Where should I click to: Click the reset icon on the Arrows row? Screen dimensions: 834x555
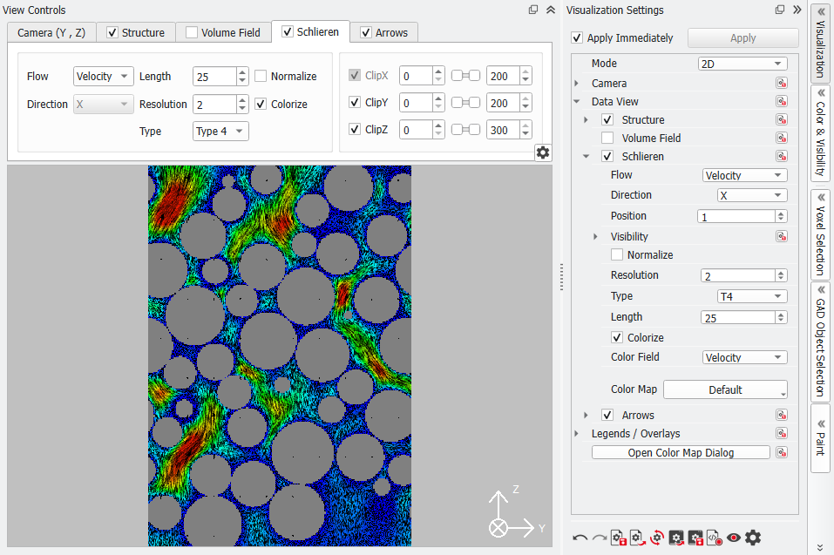[x=782, y=415]
